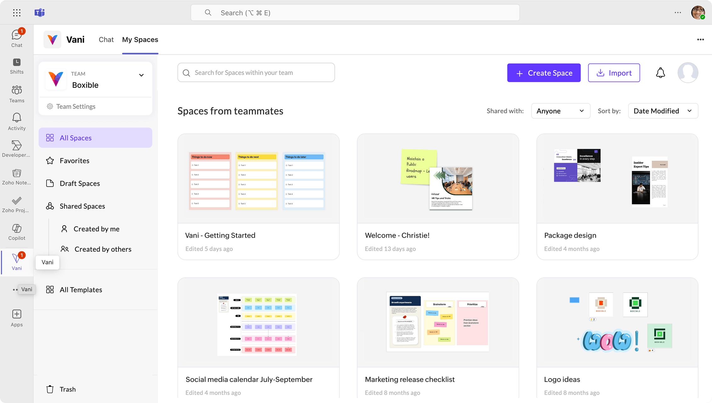Open Draft Spaces in sidebar
This screenshot has width=712, height=403.
[x=80, y=183]
